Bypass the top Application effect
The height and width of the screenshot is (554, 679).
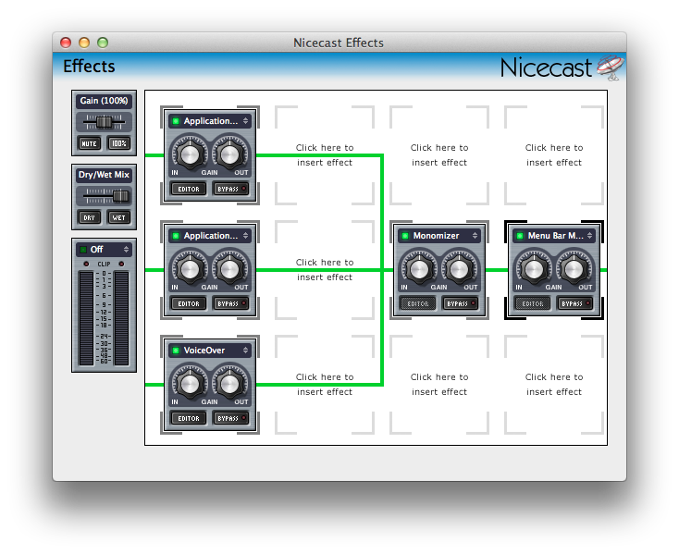click(231, 189)
